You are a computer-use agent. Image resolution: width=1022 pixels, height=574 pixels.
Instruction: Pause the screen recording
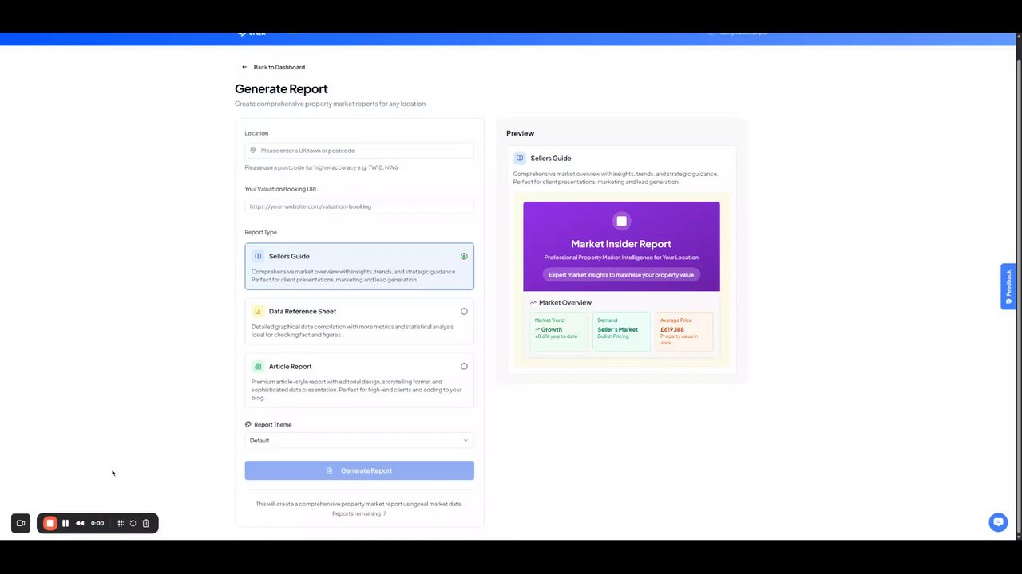coord(65,523)
